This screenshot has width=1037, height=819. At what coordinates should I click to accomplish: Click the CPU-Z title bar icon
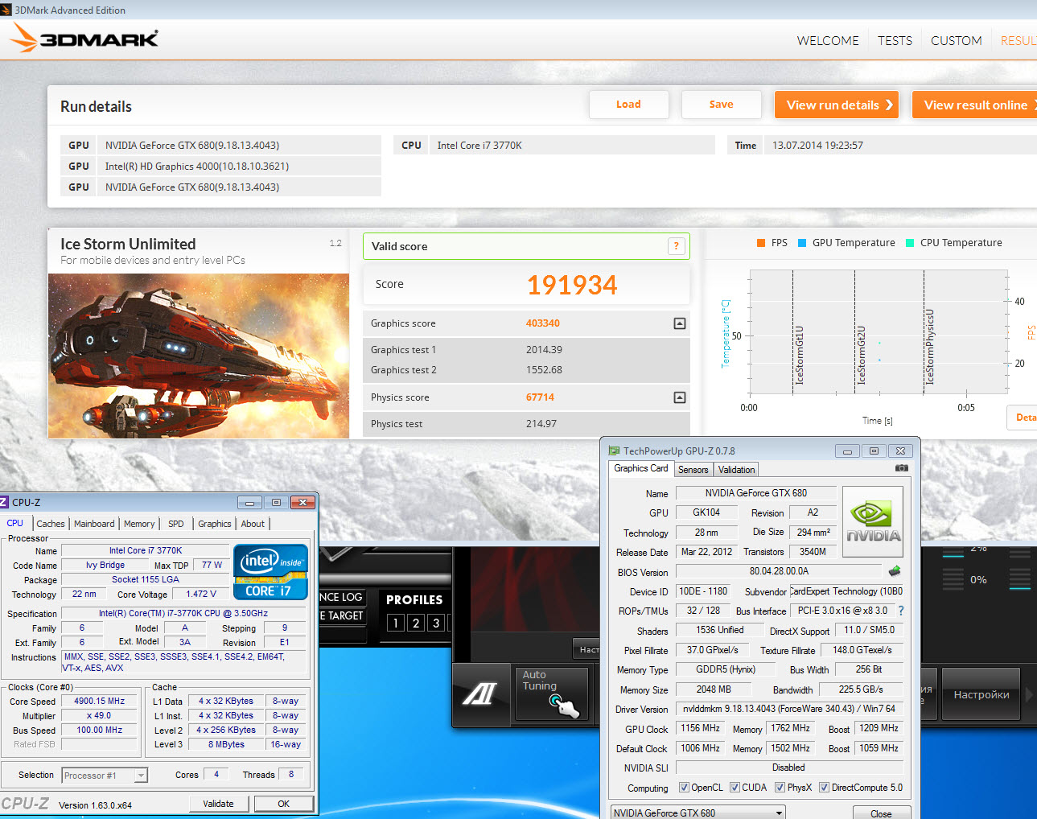coord(4,502)
